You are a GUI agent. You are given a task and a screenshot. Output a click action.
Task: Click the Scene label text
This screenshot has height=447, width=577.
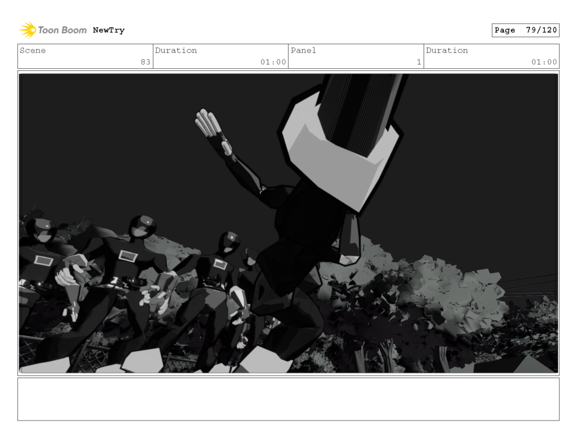pos(33,50)
